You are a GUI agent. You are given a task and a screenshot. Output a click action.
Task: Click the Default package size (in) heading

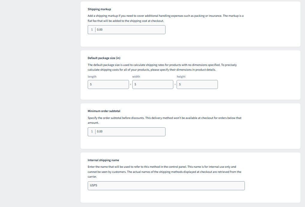tap(104, 58)
